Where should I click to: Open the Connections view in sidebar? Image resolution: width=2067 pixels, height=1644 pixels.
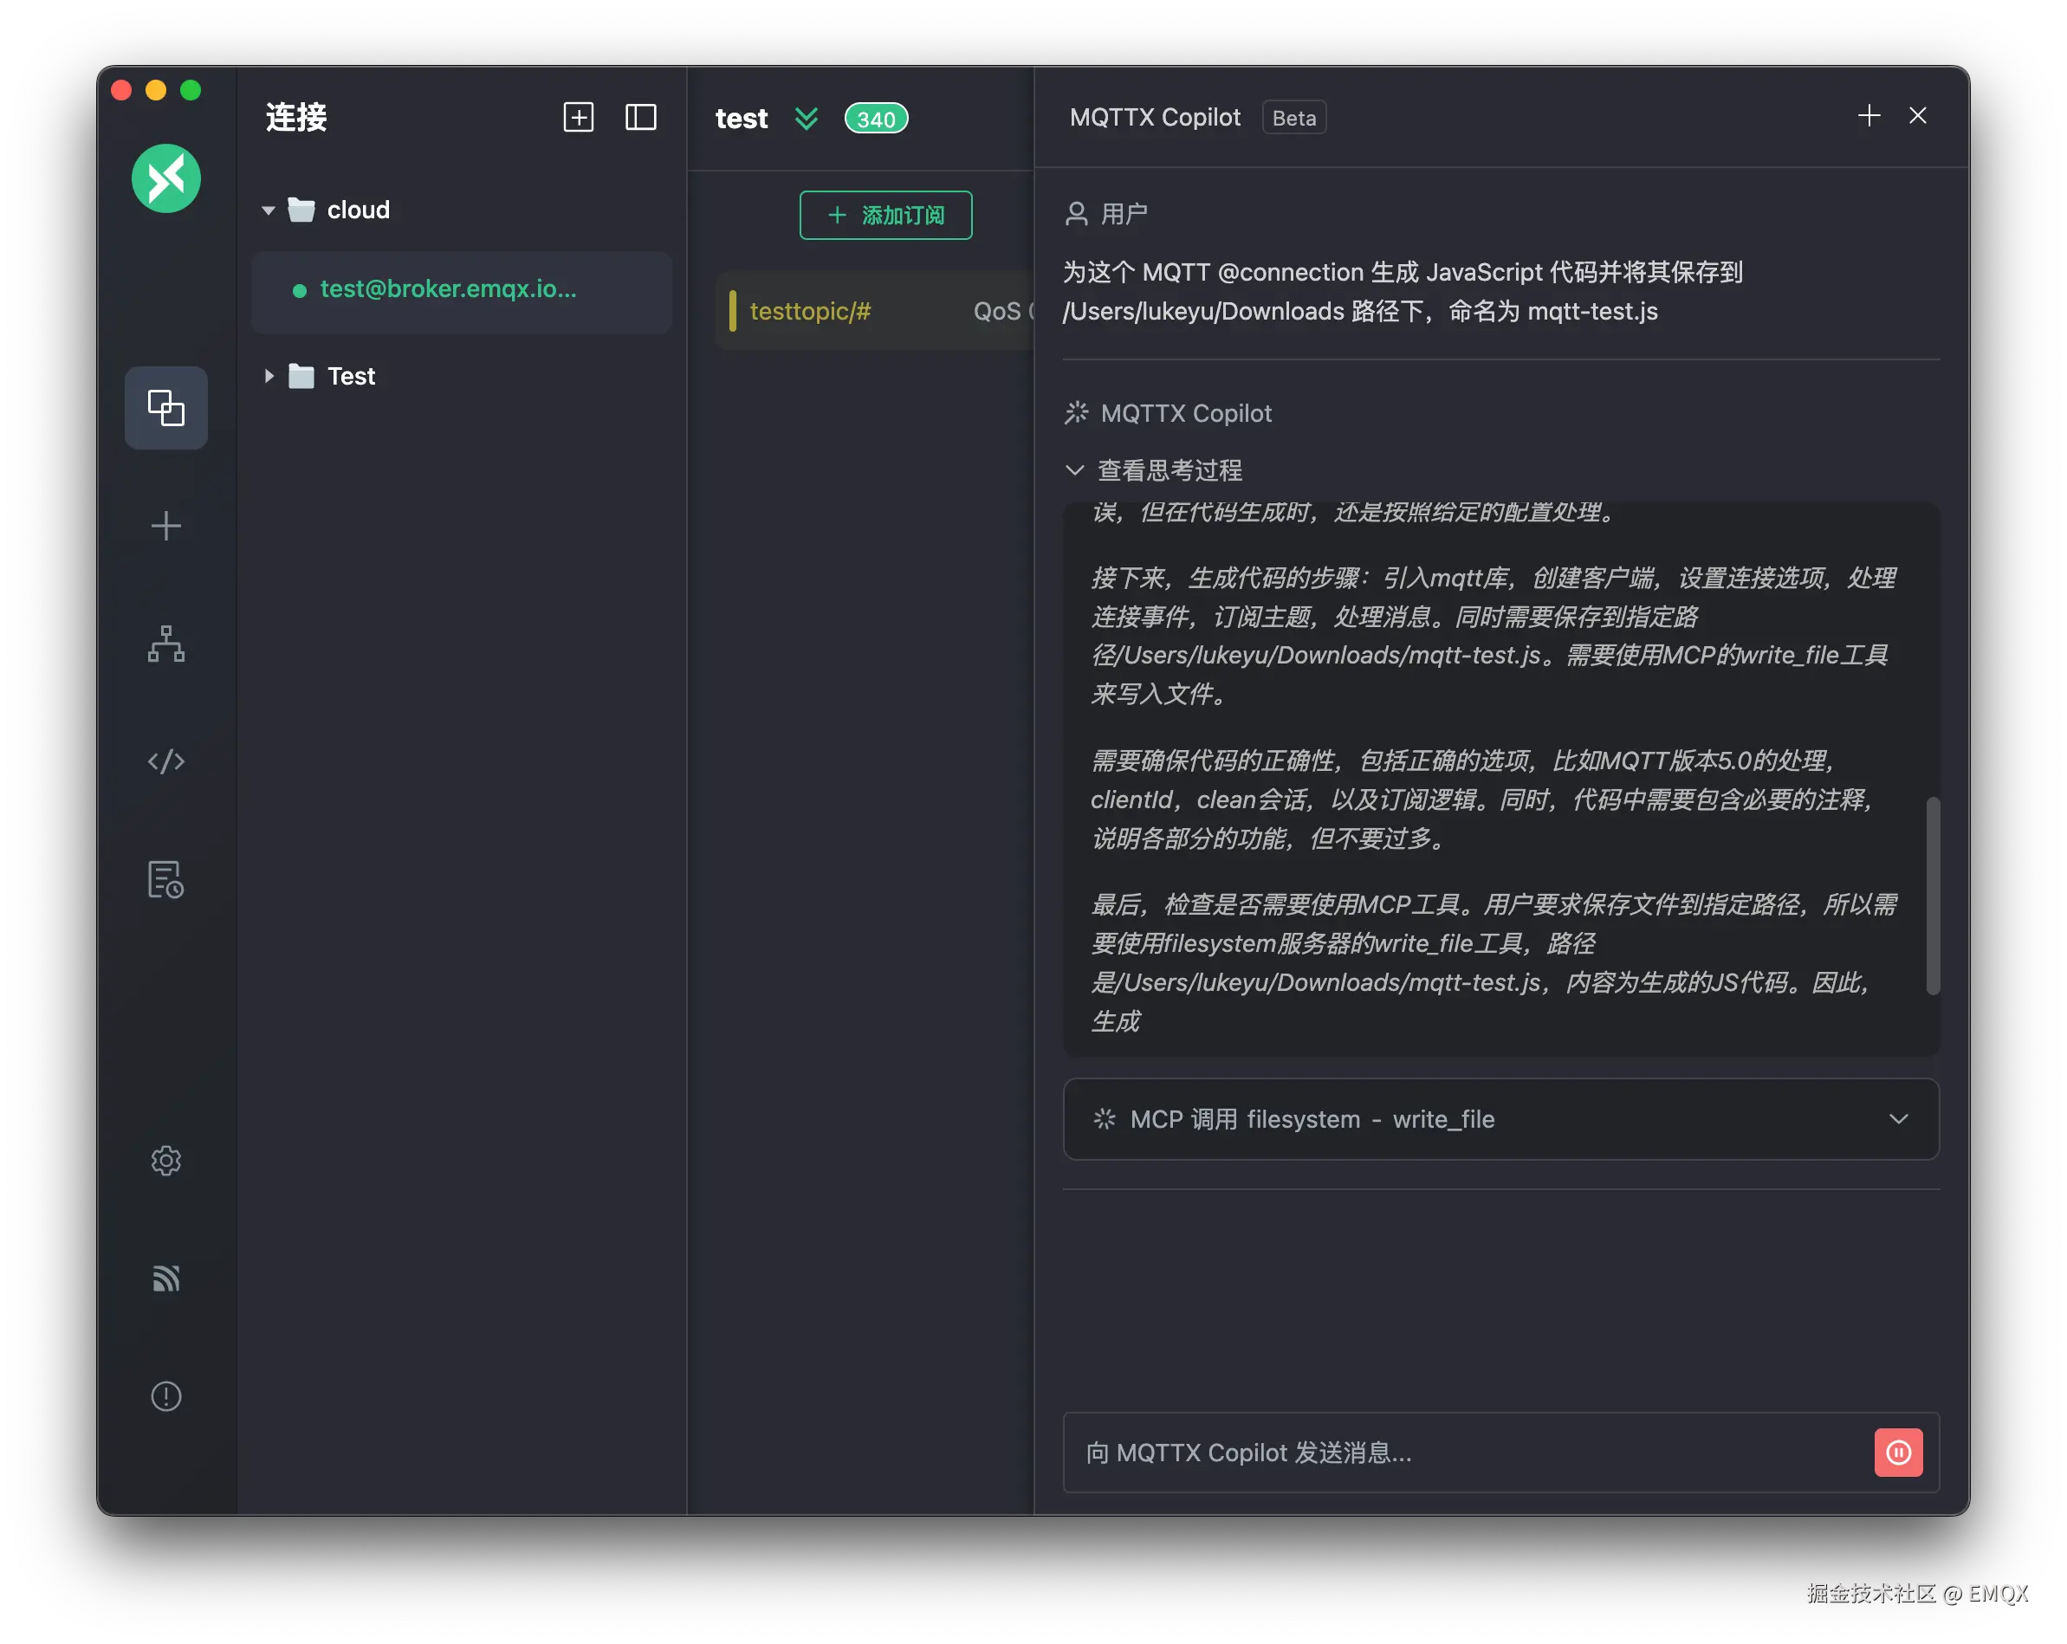(x=165, y=408)
